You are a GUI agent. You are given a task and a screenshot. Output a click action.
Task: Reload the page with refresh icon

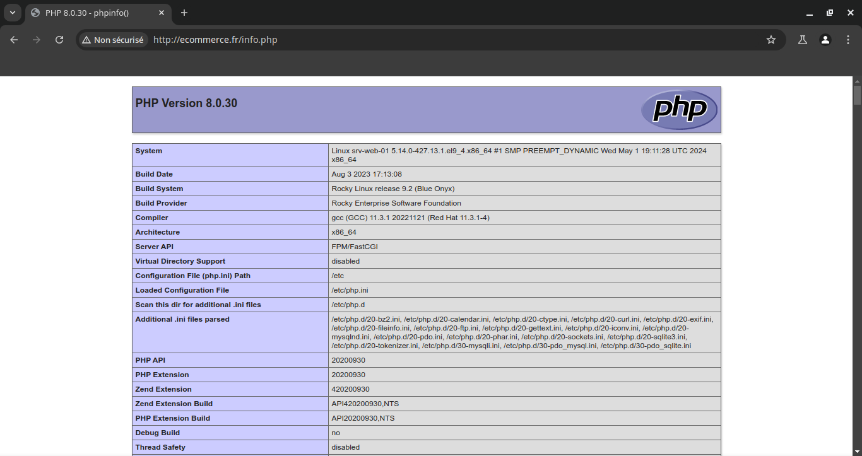pos(59,40)
